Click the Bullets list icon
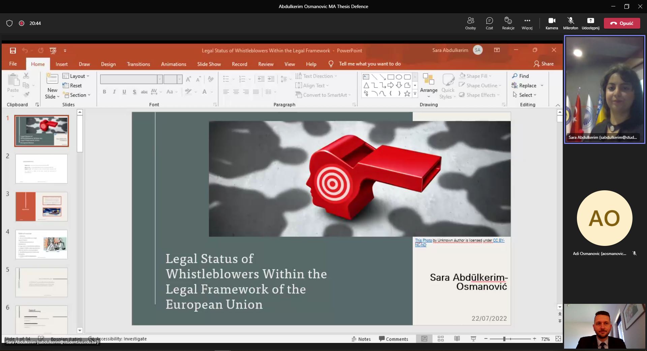Viewport: 647px width, 351px height. coord(226,79)
